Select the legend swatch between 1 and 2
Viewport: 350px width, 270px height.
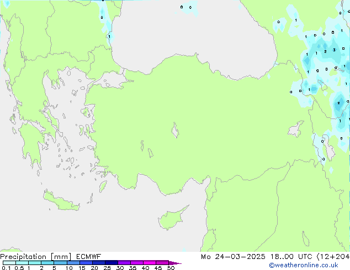(35, 263)
